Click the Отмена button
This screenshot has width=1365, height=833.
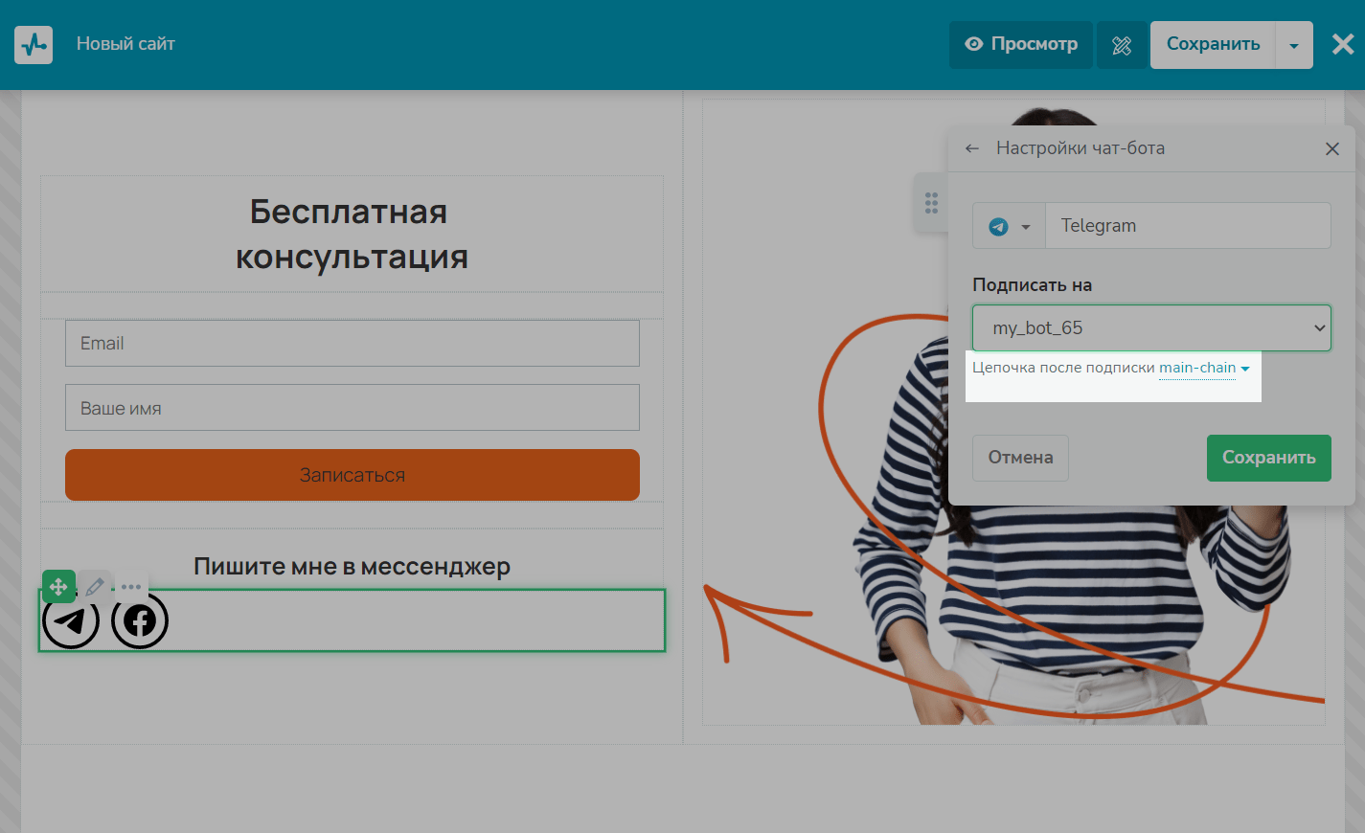(x=1020, y=458)
